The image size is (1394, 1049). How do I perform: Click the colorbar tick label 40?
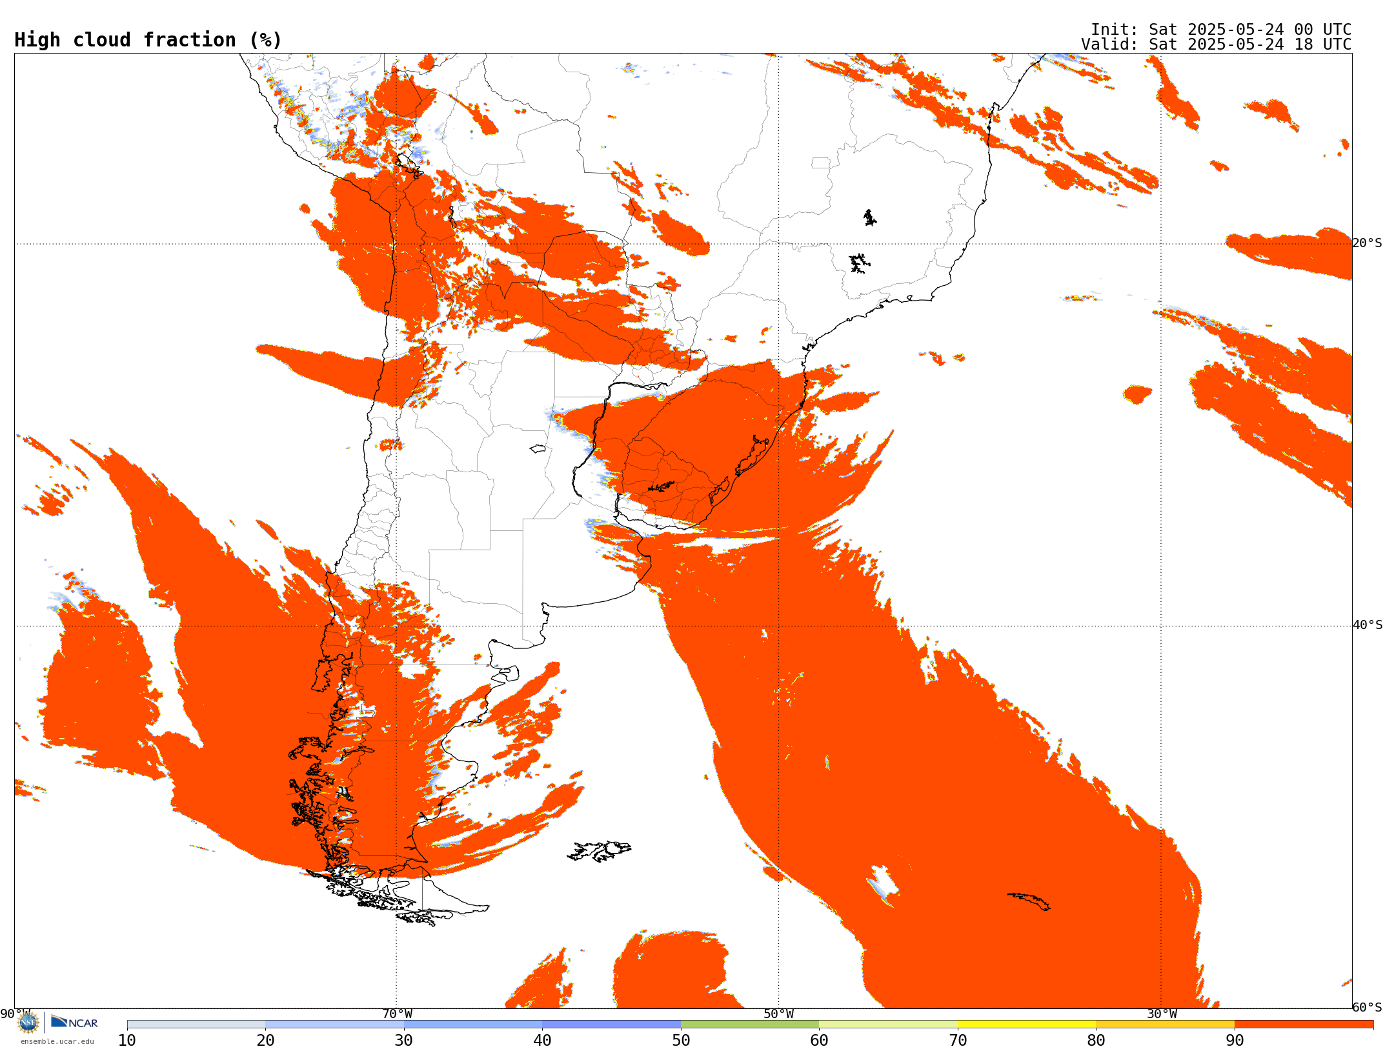coord(542,1041)
